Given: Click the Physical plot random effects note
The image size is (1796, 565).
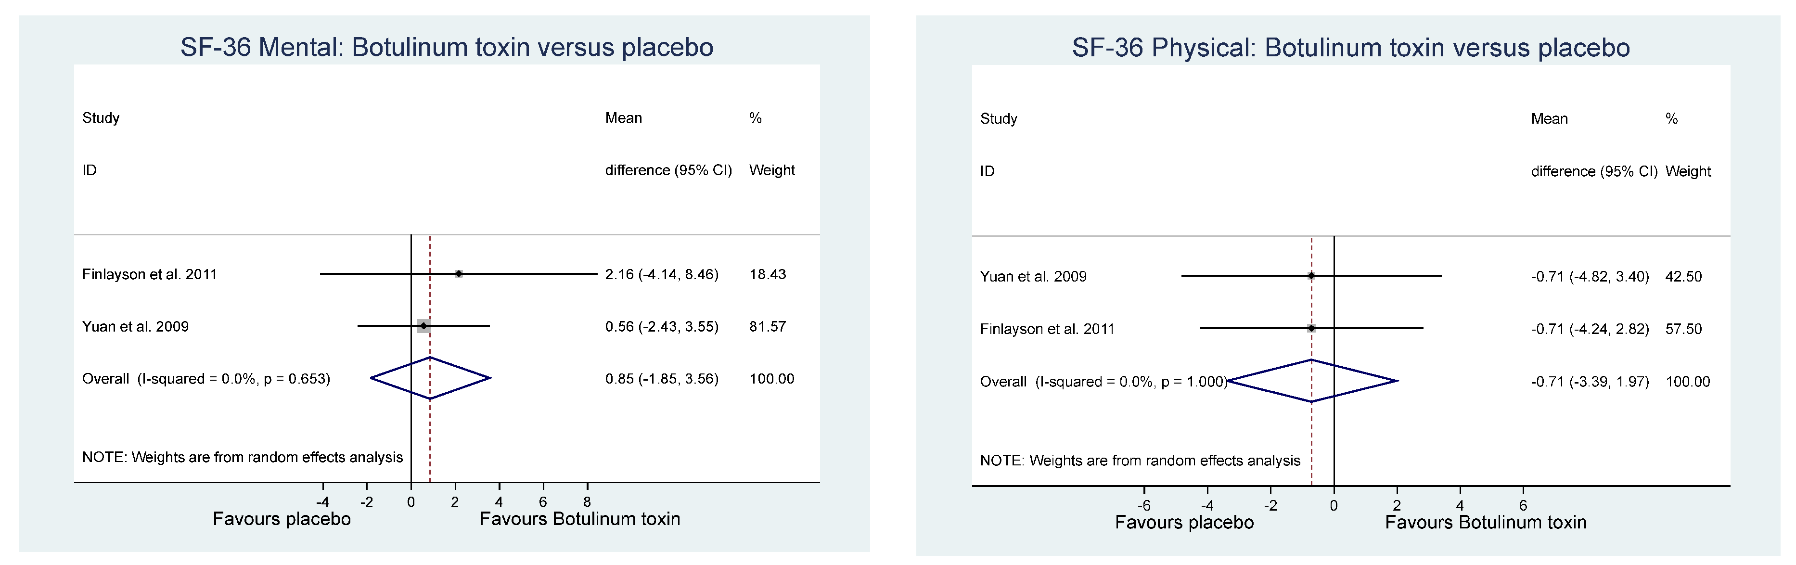Looking at the screenshot, I should [1139, 461].
